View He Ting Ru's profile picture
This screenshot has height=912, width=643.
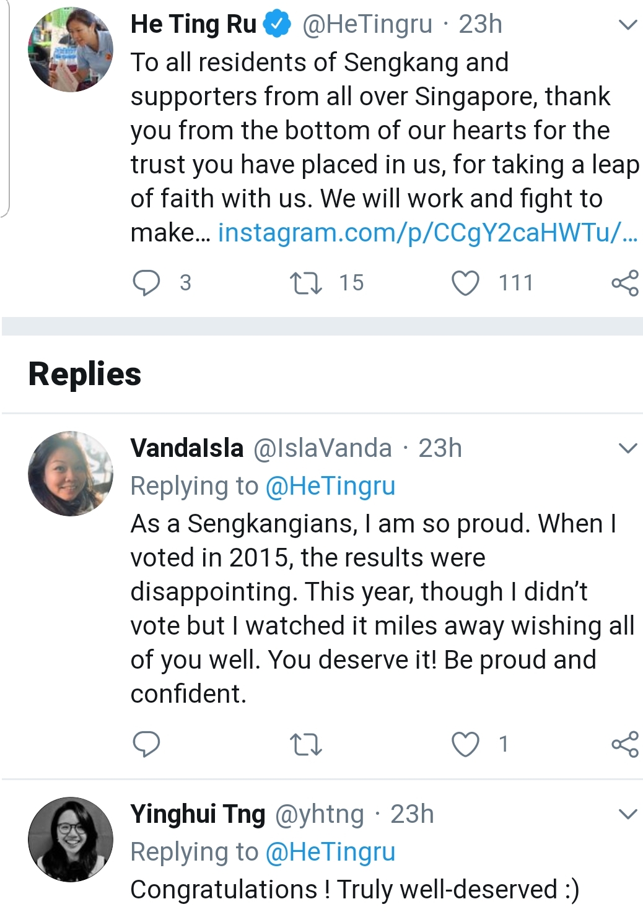click(x=71, y=50)
